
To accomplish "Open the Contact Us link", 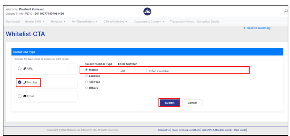I will coord(164,130).
